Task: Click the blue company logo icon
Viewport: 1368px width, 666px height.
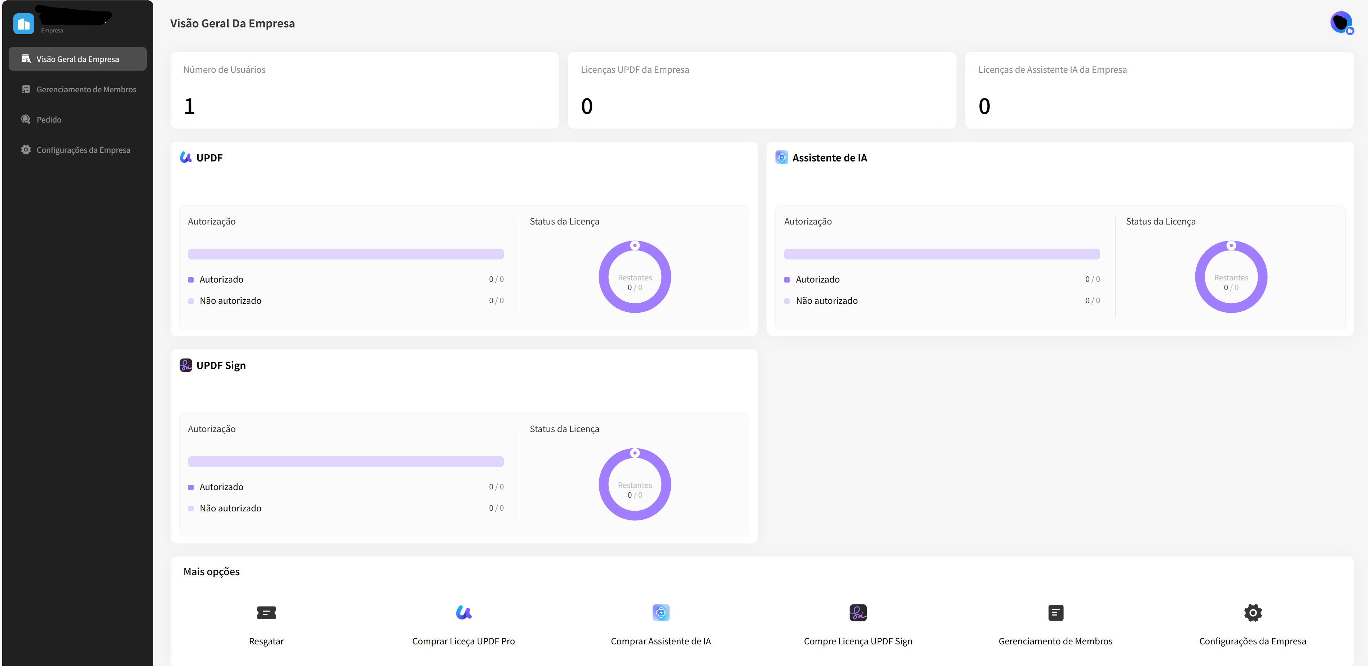Action: coord(23,24)
